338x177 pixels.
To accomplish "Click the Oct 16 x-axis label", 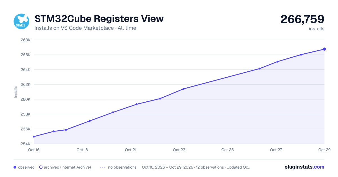I will pos(34,150).
